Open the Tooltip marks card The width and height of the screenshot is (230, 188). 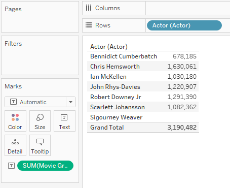point(40,145)
